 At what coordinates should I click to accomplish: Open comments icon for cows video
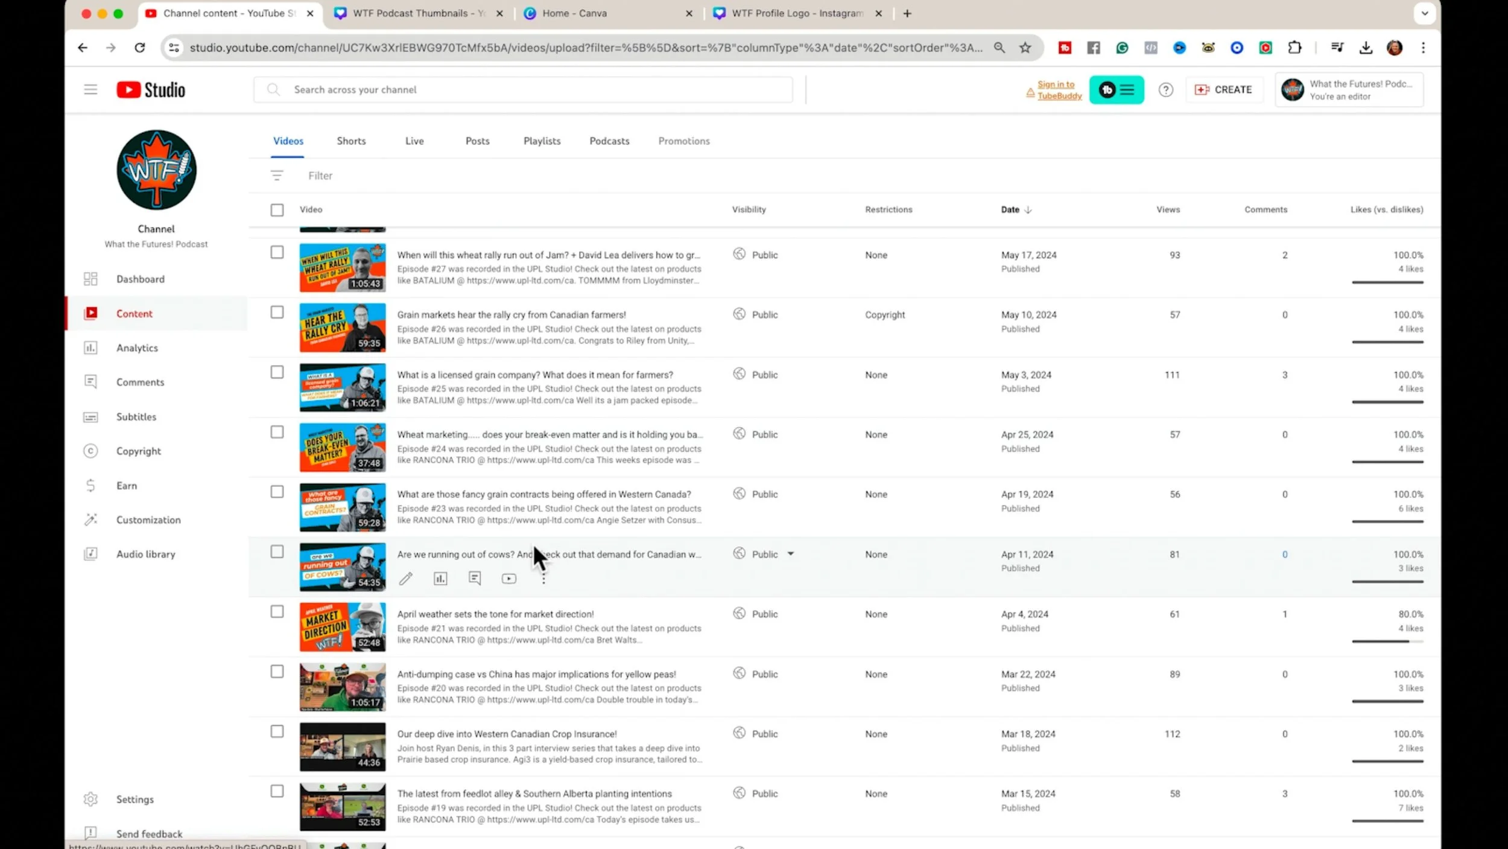[475, 579]
